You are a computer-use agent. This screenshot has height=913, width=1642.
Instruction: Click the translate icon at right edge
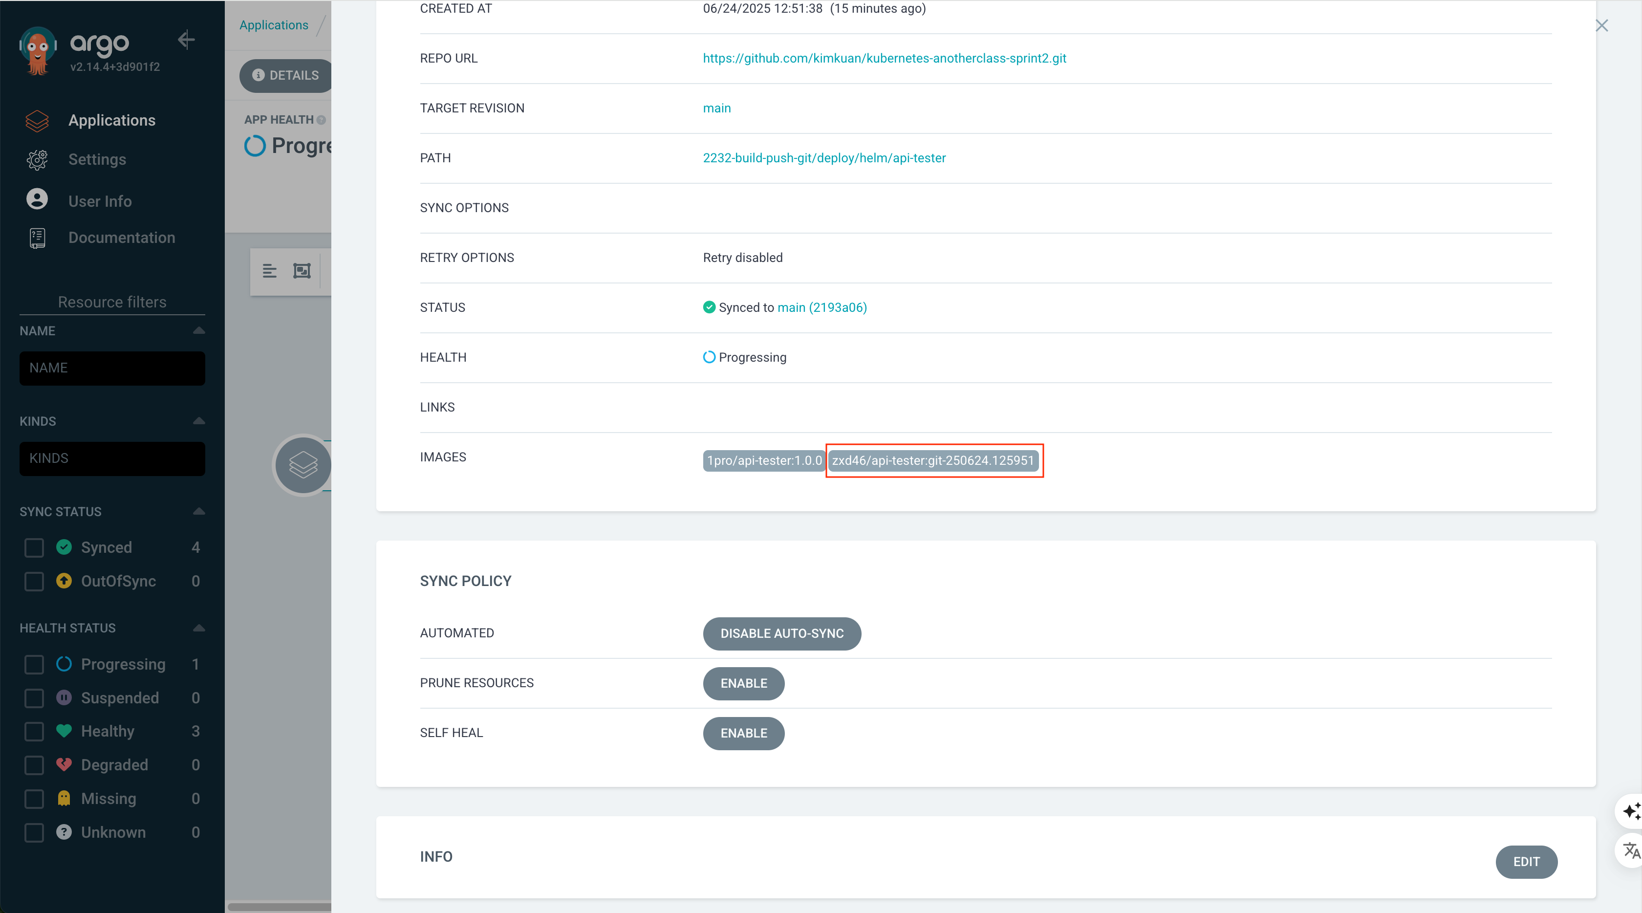[x=1631, y=850]
